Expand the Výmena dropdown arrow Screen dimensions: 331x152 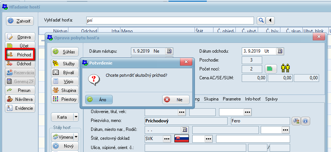[x=76, y=136]
